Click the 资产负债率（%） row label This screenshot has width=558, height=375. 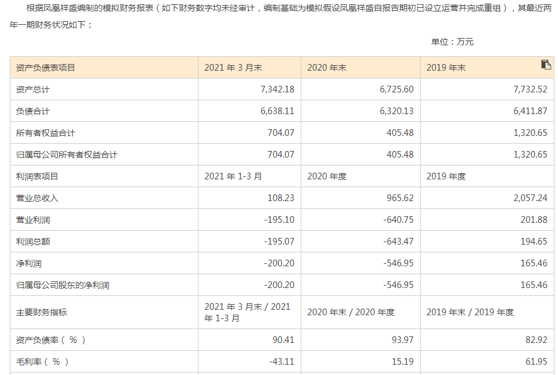click(x=50, y=340)
